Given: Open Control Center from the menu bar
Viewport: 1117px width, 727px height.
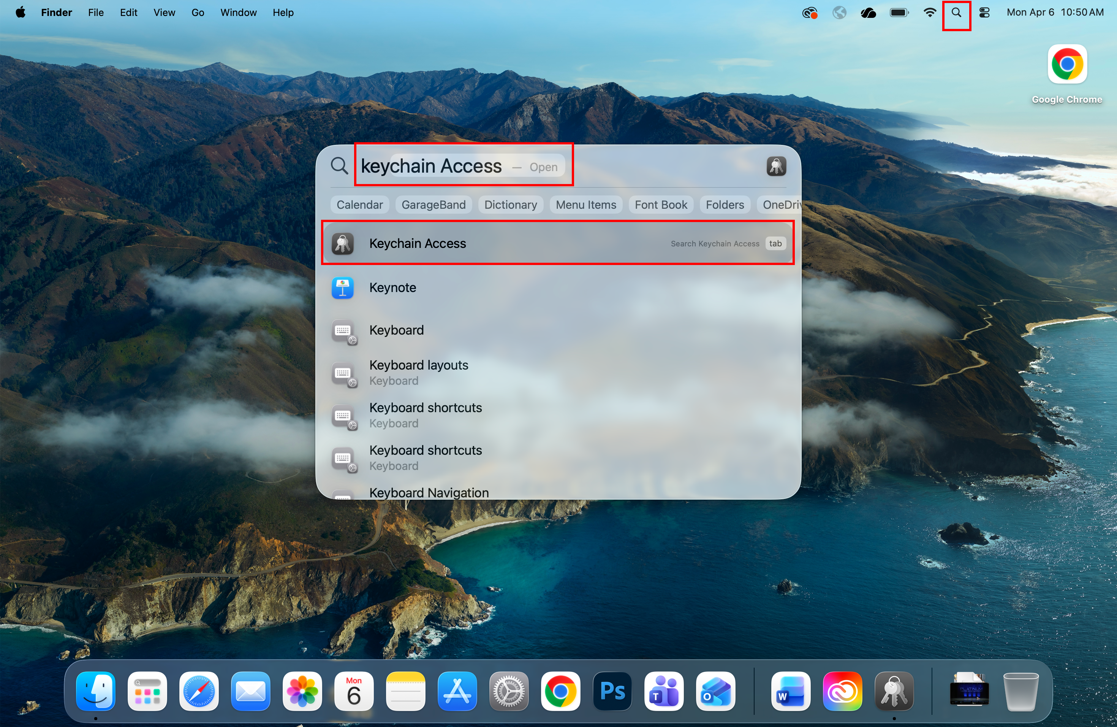Looking at the screenshot, I should [984, 13].
